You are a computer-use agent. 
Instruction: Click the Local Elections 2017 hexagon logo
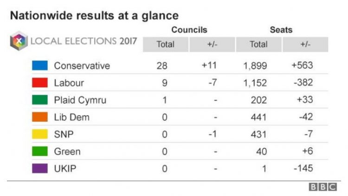click(x=19, y=41)
